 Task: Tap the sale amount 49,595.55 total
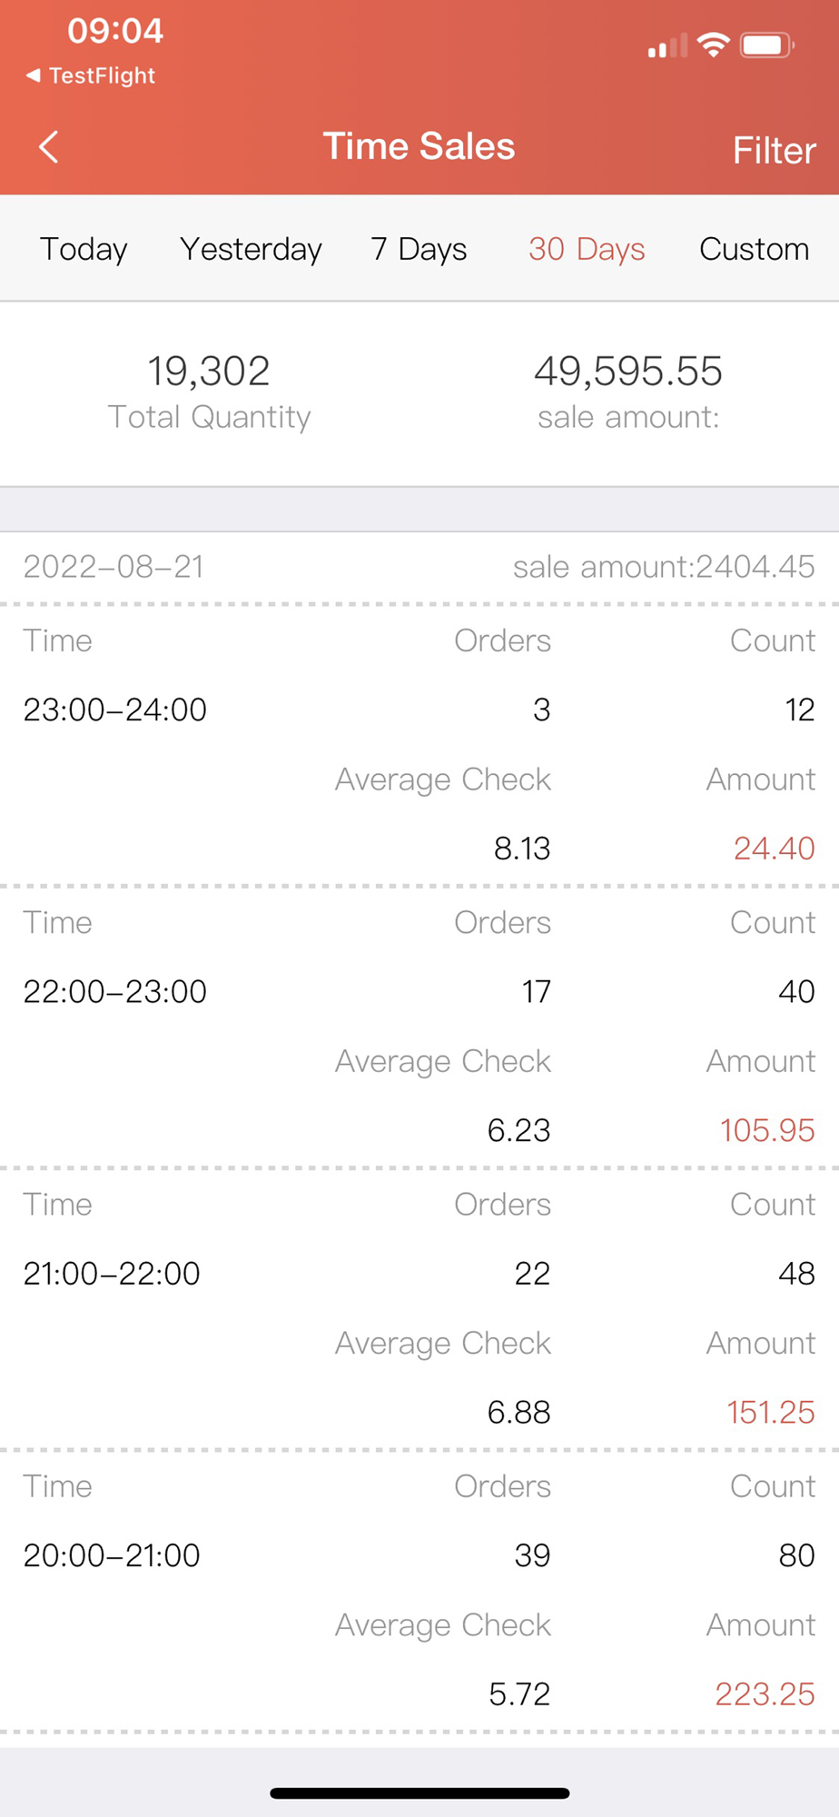point(628,371)
